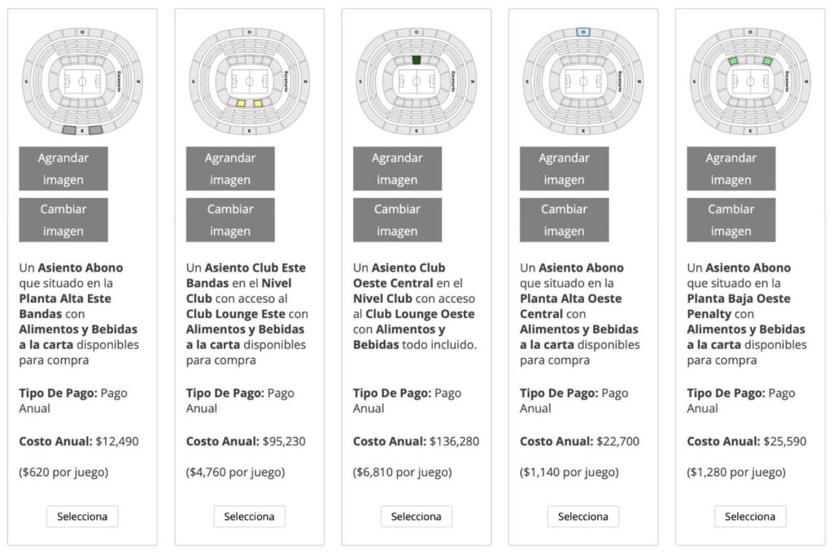
Task: Enlarge image for the $12,490 seat
Action: point(63,168)
